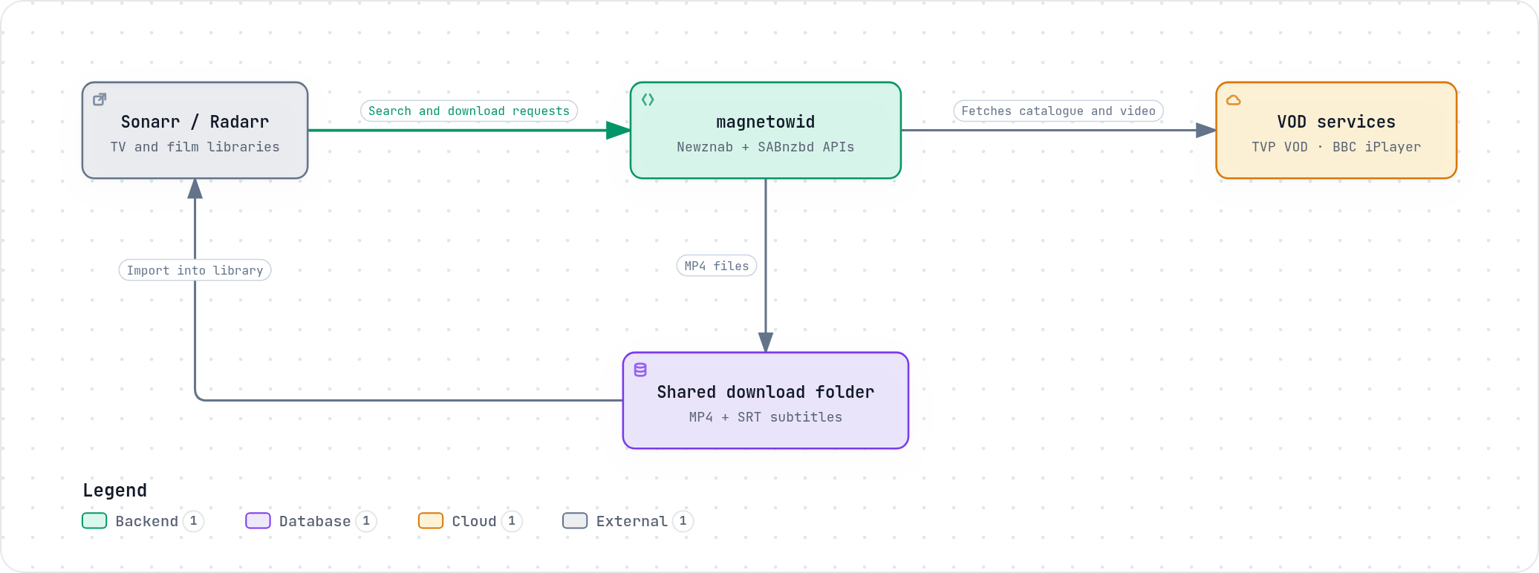Select the Database legend color swatch
1539x573 pixels.
[258, 521]
